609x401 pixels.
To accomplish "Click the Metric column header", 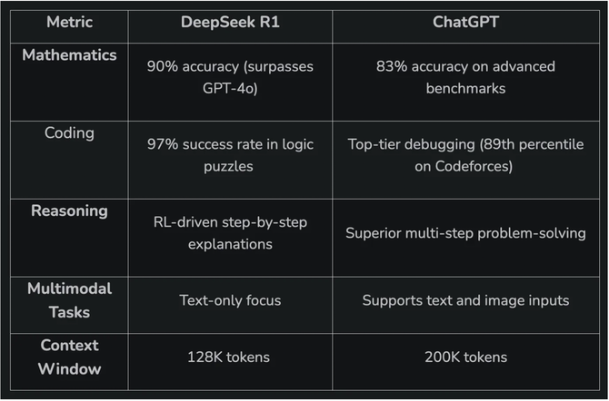I will (69, 23).
